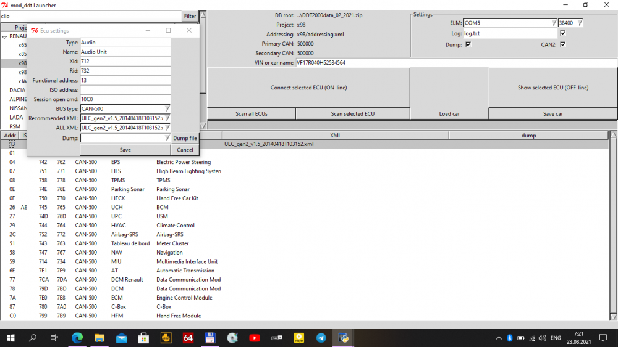Toggle the CAN2 checkbox
The image size is (618, 347).
pos(563,44)
